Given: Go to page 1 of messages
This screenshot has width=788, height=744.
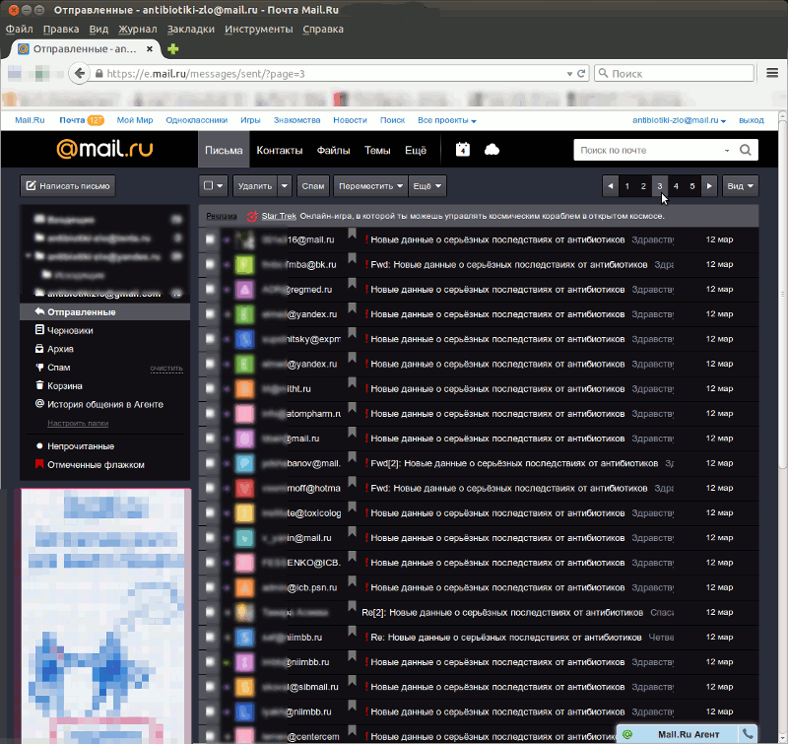Looking at the screenshot, I should coord(627,186).
